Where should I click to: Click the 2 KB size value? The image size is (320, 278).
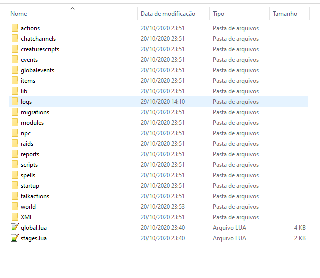pyautogui.click(x=300, y=238)
